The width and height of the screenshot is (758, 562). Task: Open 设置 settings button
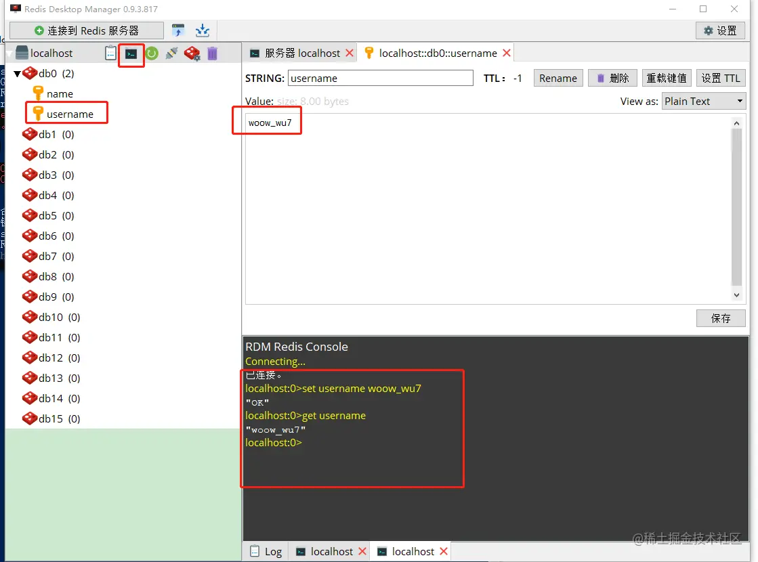(x=720, y=30)
